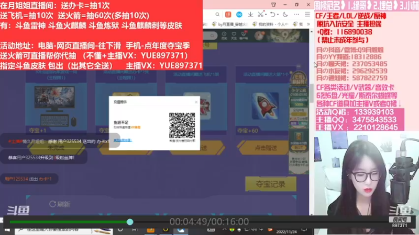This screenshot has height=235, width=419.
Task: Toggle night mode moon icon
Action: point(285,15)
